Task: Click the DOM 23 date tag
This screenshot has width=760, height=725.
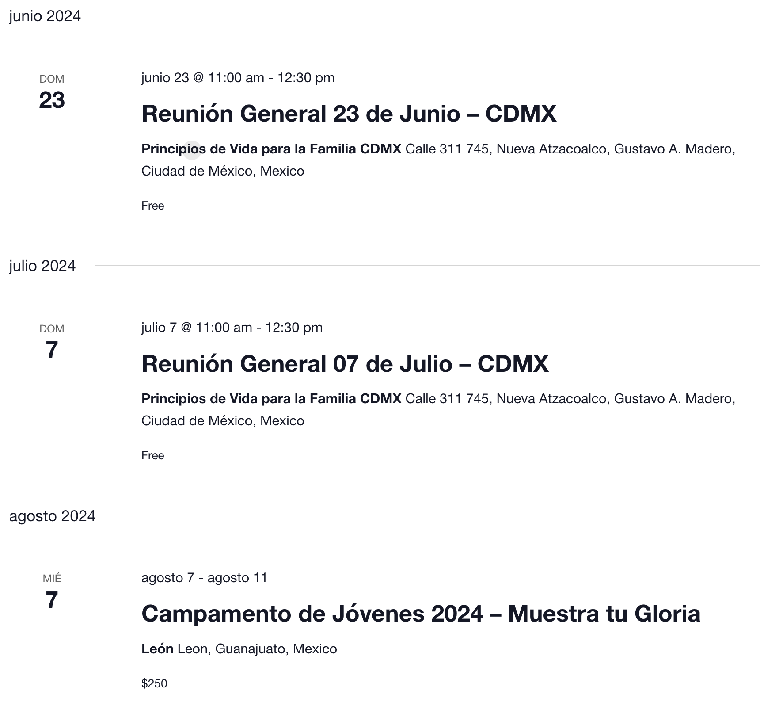Action: pyautogui.click(x=52, y=93)
